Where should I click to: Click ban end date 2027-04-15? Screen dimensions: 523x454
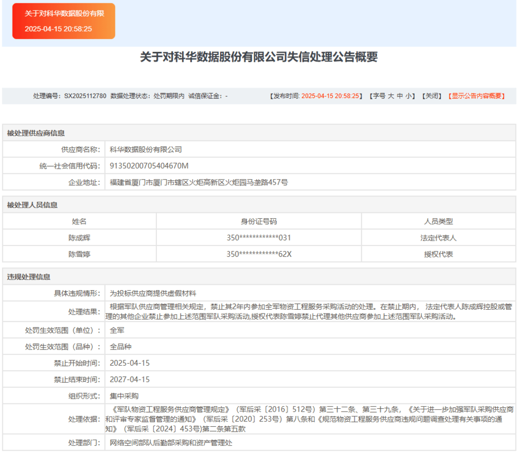tap(130, 379)
